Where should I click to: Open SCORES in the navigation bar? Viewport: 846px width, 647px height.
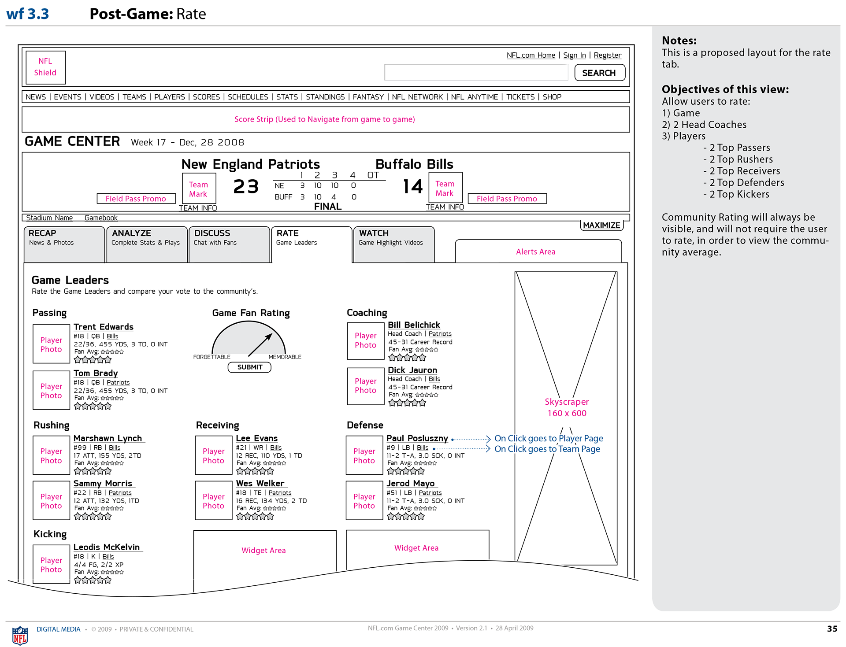tap(206, 97)
